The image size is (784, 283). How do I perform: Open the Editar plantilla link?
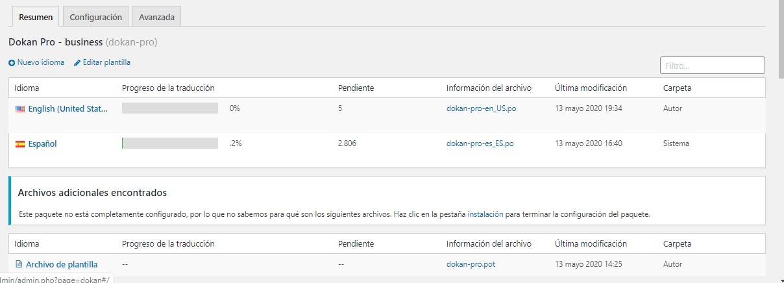(106, 62)
